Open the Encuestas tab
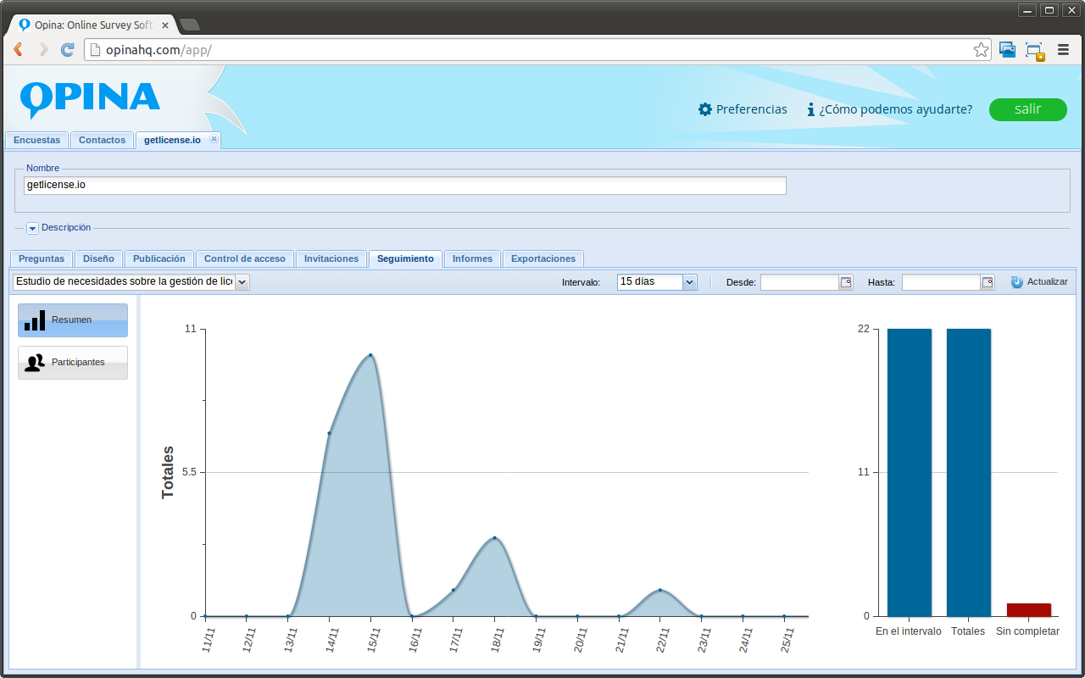1085x678 pixels. pyautogui.click(x=36, y=140)
